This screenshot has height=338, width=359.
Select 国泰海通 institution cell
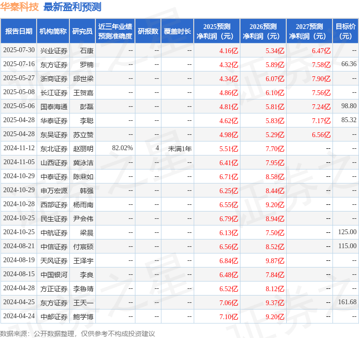pyautogui.click(x=54, y=107)
